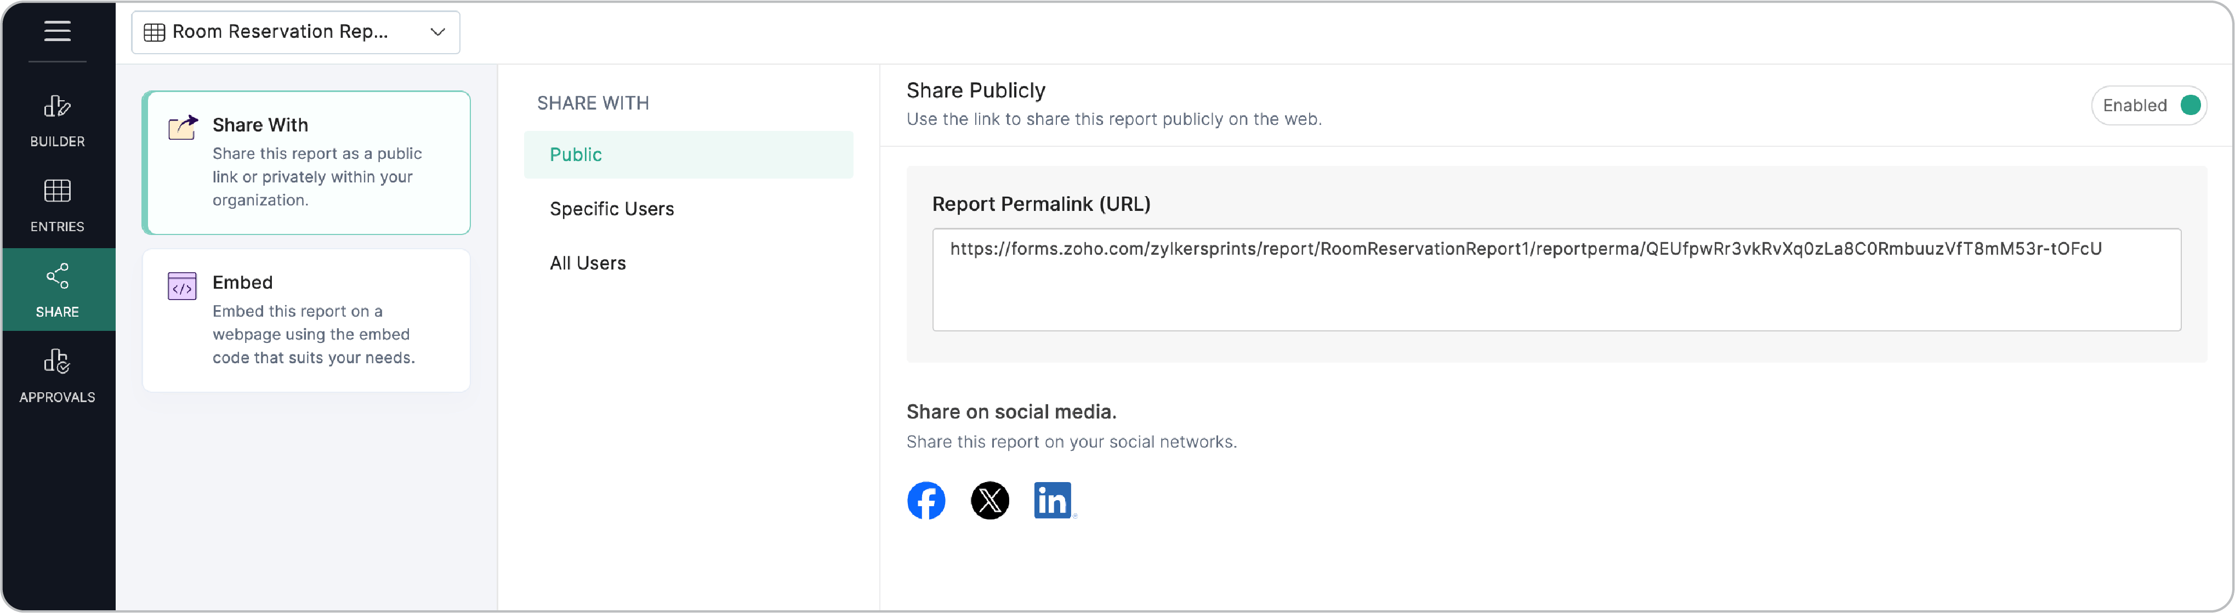This screenshot has height=613, width=2235.
Task: Share the report via the X icon
Action: (989, 500)
